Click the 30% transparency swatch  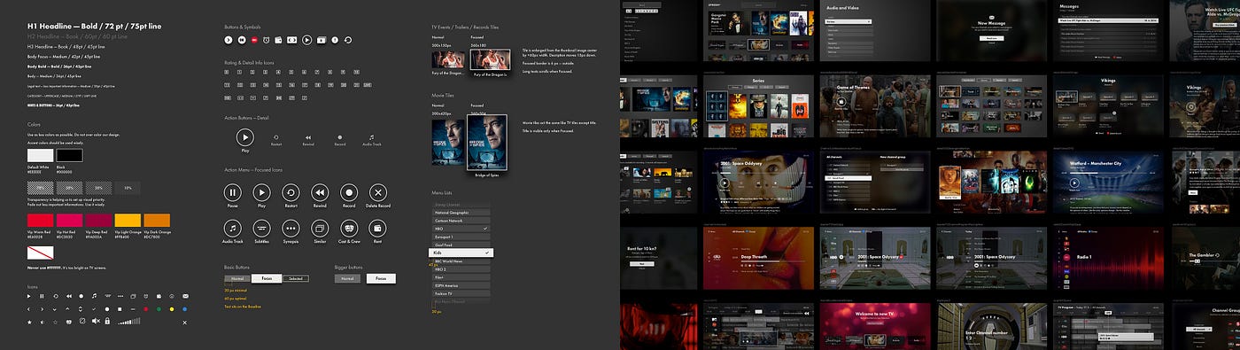click(98, 188)
